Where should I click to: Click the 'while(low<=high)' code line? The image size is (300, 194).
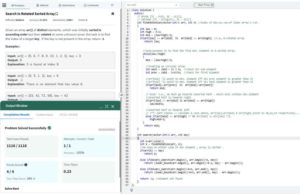pos(154,54)
